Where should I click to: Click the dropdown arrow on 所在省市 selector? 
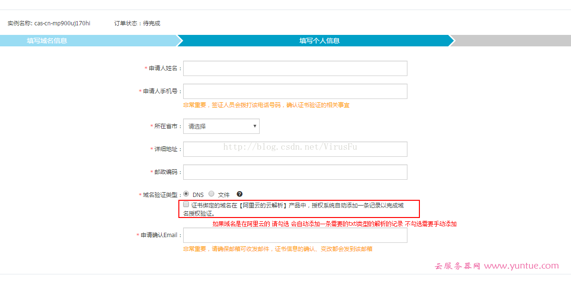coord(255,126)
